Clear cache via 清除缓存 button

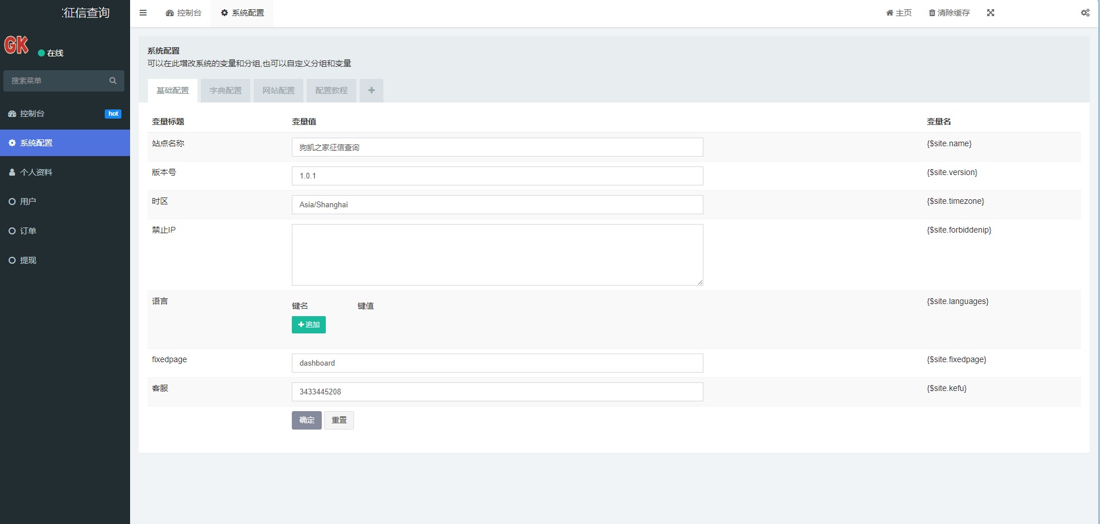949,13
